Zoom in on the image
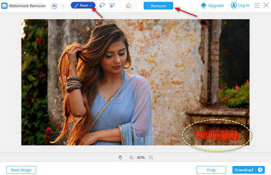 pos(131,157)
